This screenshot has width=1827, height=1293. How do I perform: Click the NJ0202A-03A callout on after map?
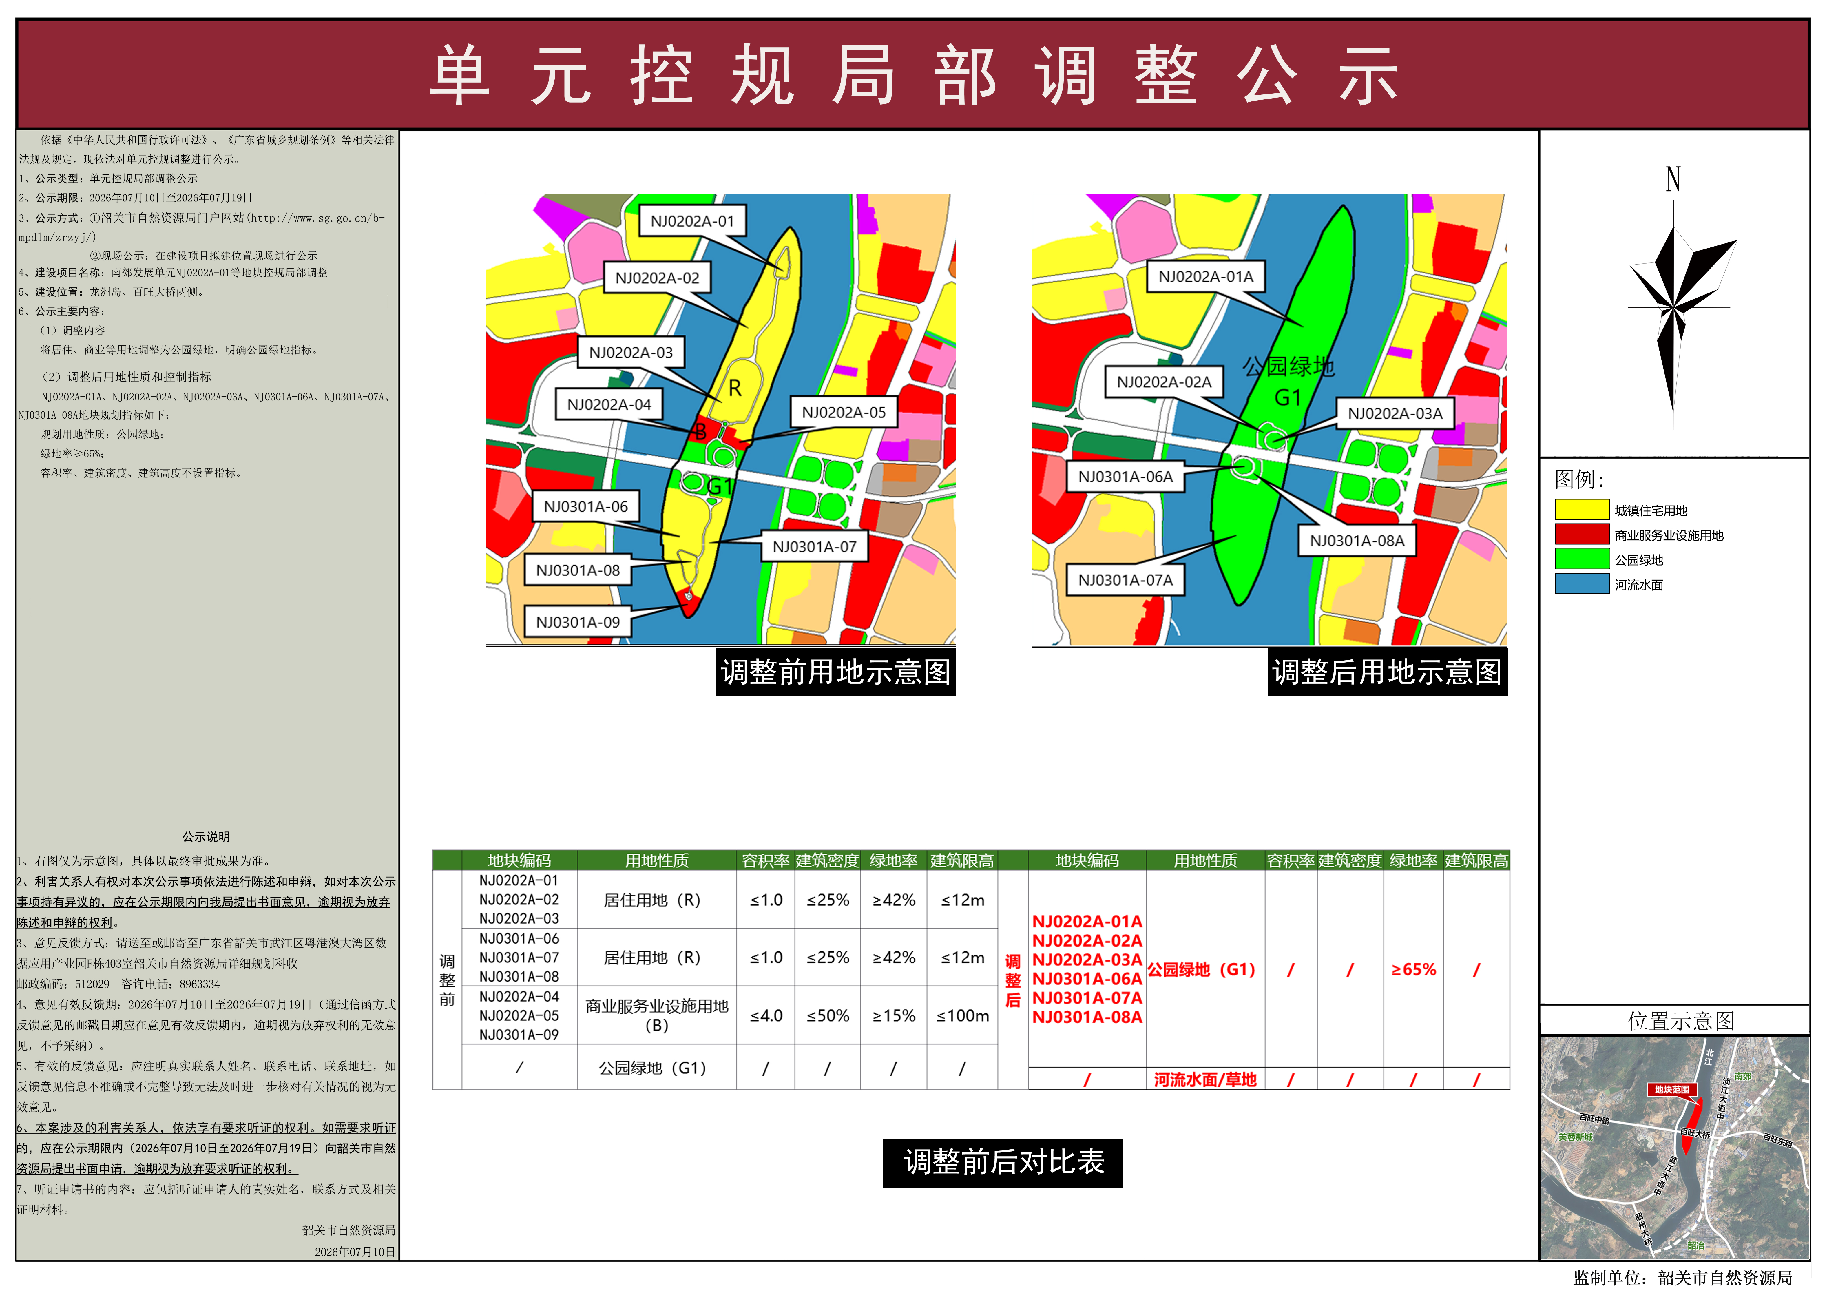click(x=1395, y=414)
